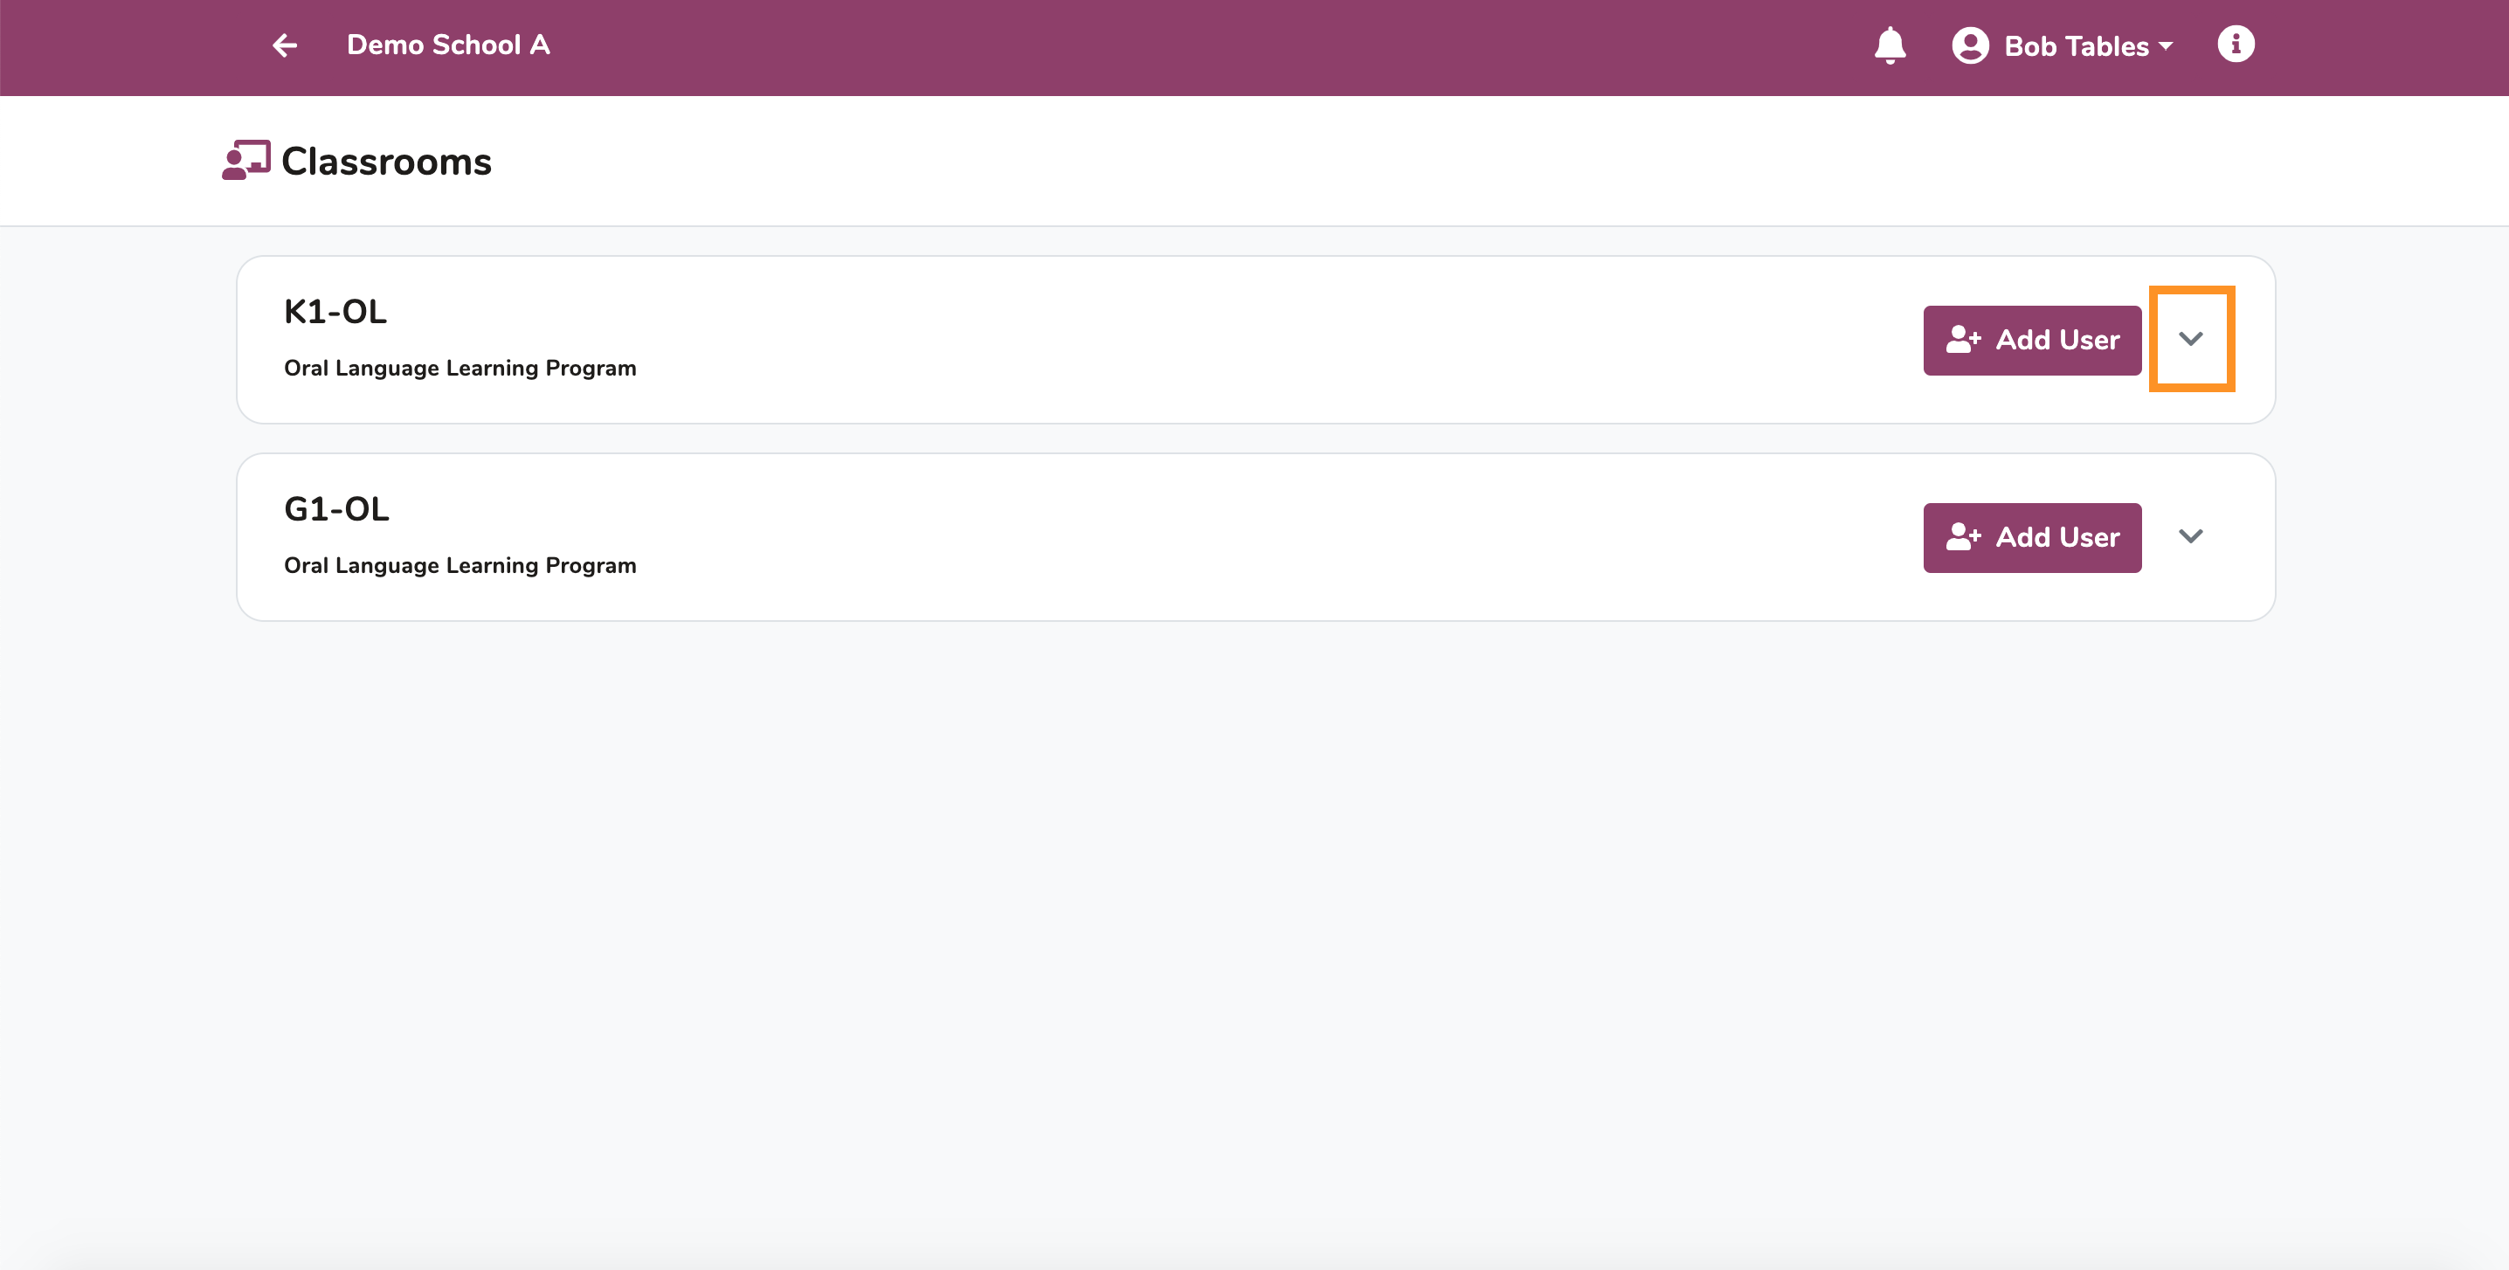Open the Bob Tables user dropdown
The image size is (2509, 1270).
(x=2063, y=45)
